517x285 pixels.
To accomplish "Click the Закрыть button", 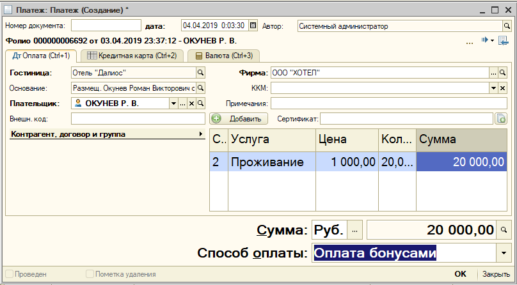I will click(x=496, y=273).
